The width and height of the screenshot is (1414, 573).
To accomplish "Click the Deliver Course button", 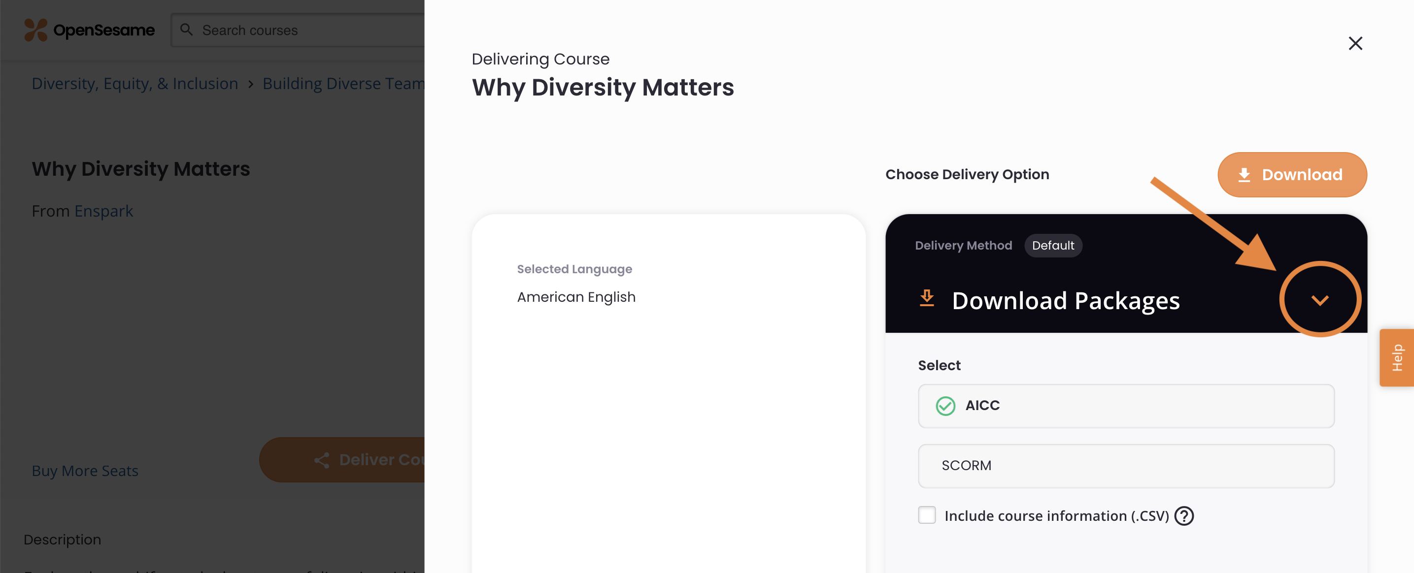I will (342, 460).
